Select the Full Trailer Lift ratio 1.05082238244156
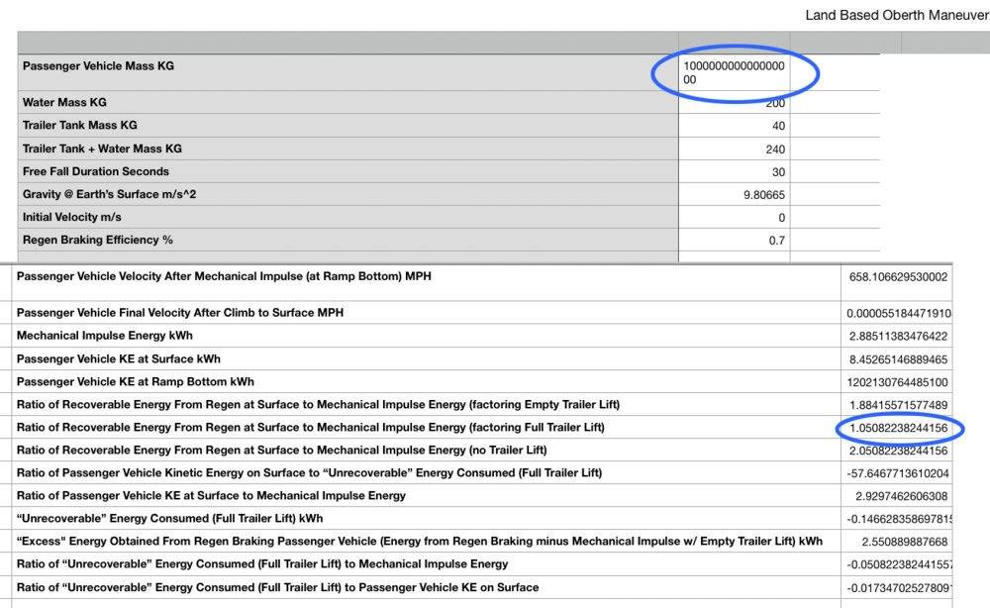Image resolution: width=990 pixels, height=608 pixels. 898,428
